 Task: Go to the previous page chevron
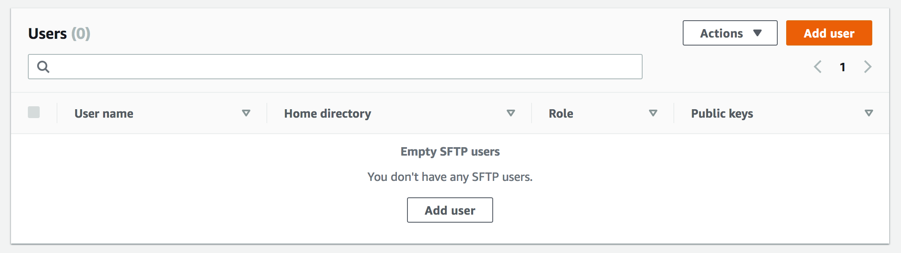(818, 67)
